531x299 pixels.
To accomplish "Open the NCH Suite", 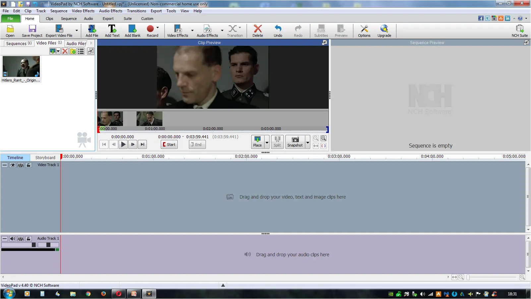I will pyautogui.click(x=519, y=31).
